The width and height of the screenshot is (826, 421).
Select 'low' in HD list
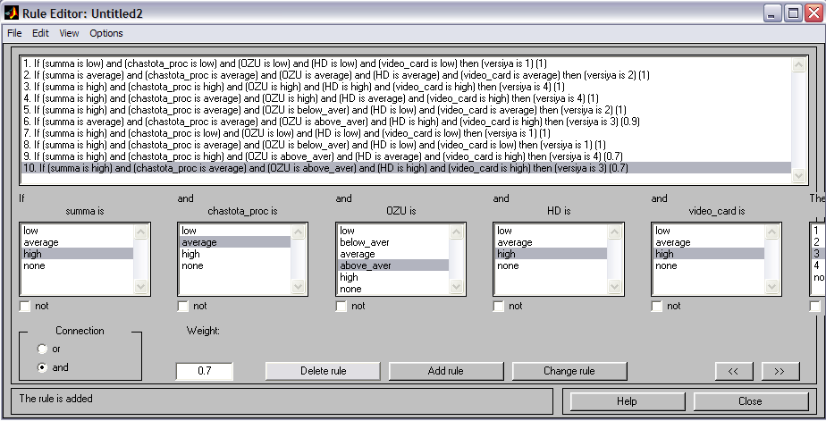551,231
